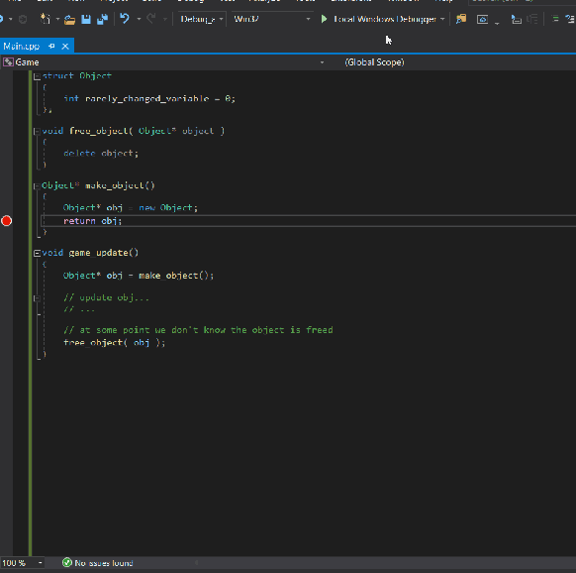This screenshot has height=573, width=576.
Task: Undo the last edit
Action: [125, 19]
